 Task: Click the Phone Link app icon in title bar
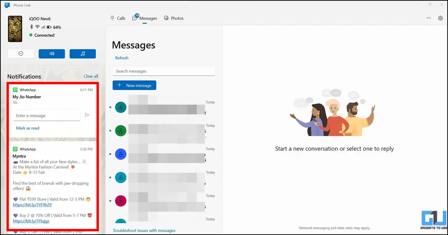7,5
